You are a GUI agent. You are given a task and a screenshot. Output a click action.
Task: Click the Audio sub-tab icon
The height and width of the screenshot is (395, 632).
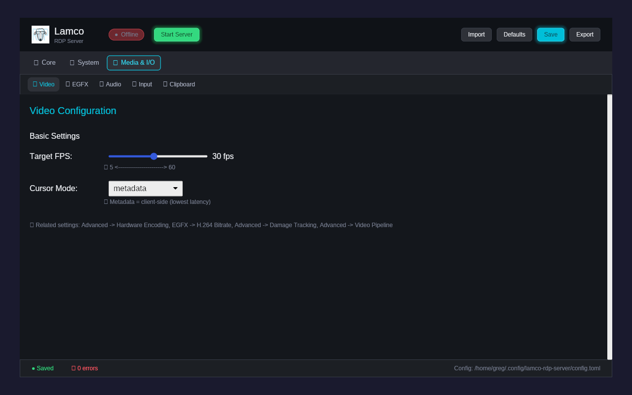[x=101, y=84]
